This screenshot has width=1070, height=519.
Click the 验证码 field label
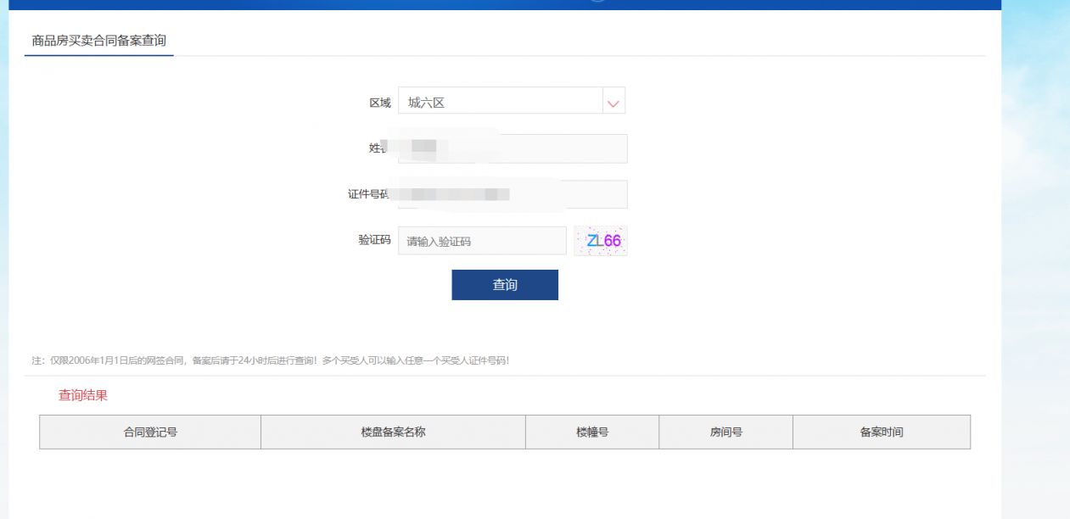[374, 240]
